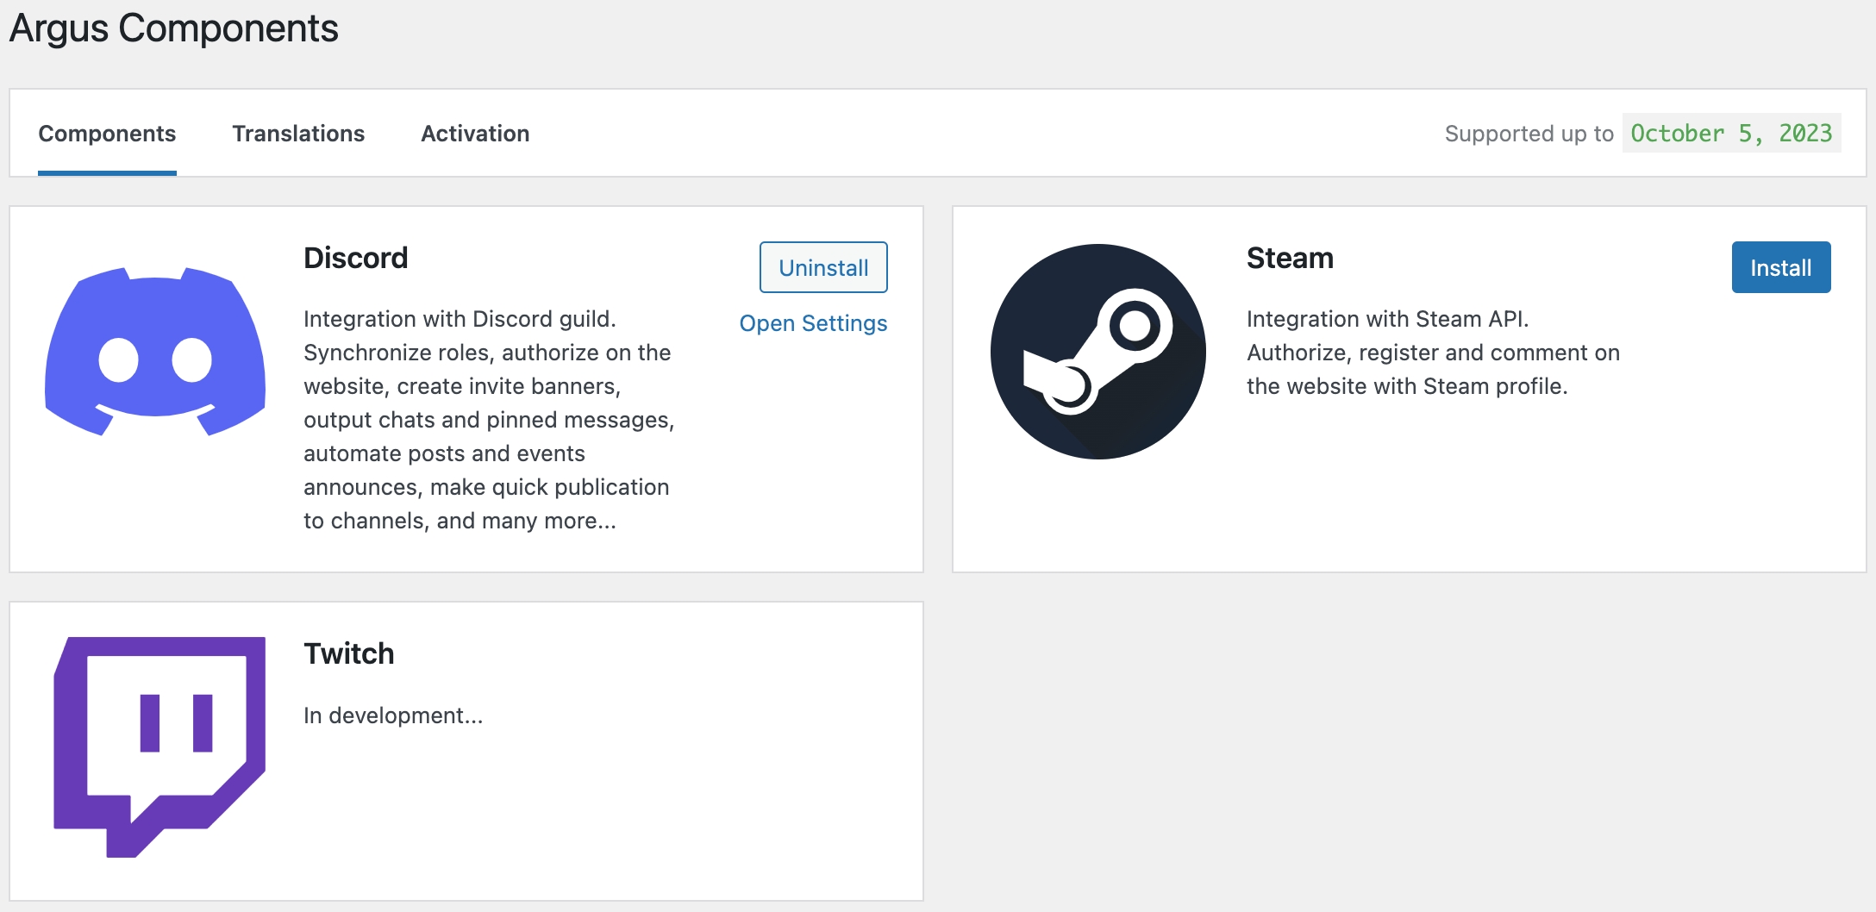
Task: Click the blue underline beneath Components tab
Action: (x=107, y=173)
